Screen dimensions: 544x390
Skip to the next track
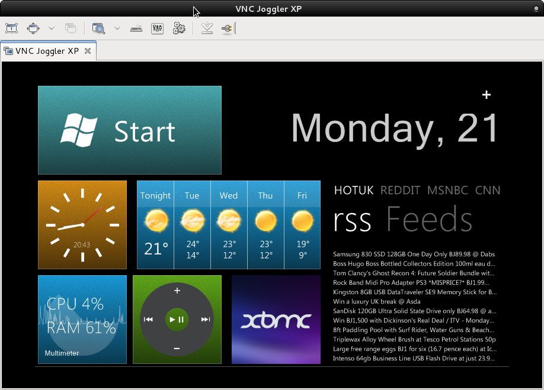[206, 320]
